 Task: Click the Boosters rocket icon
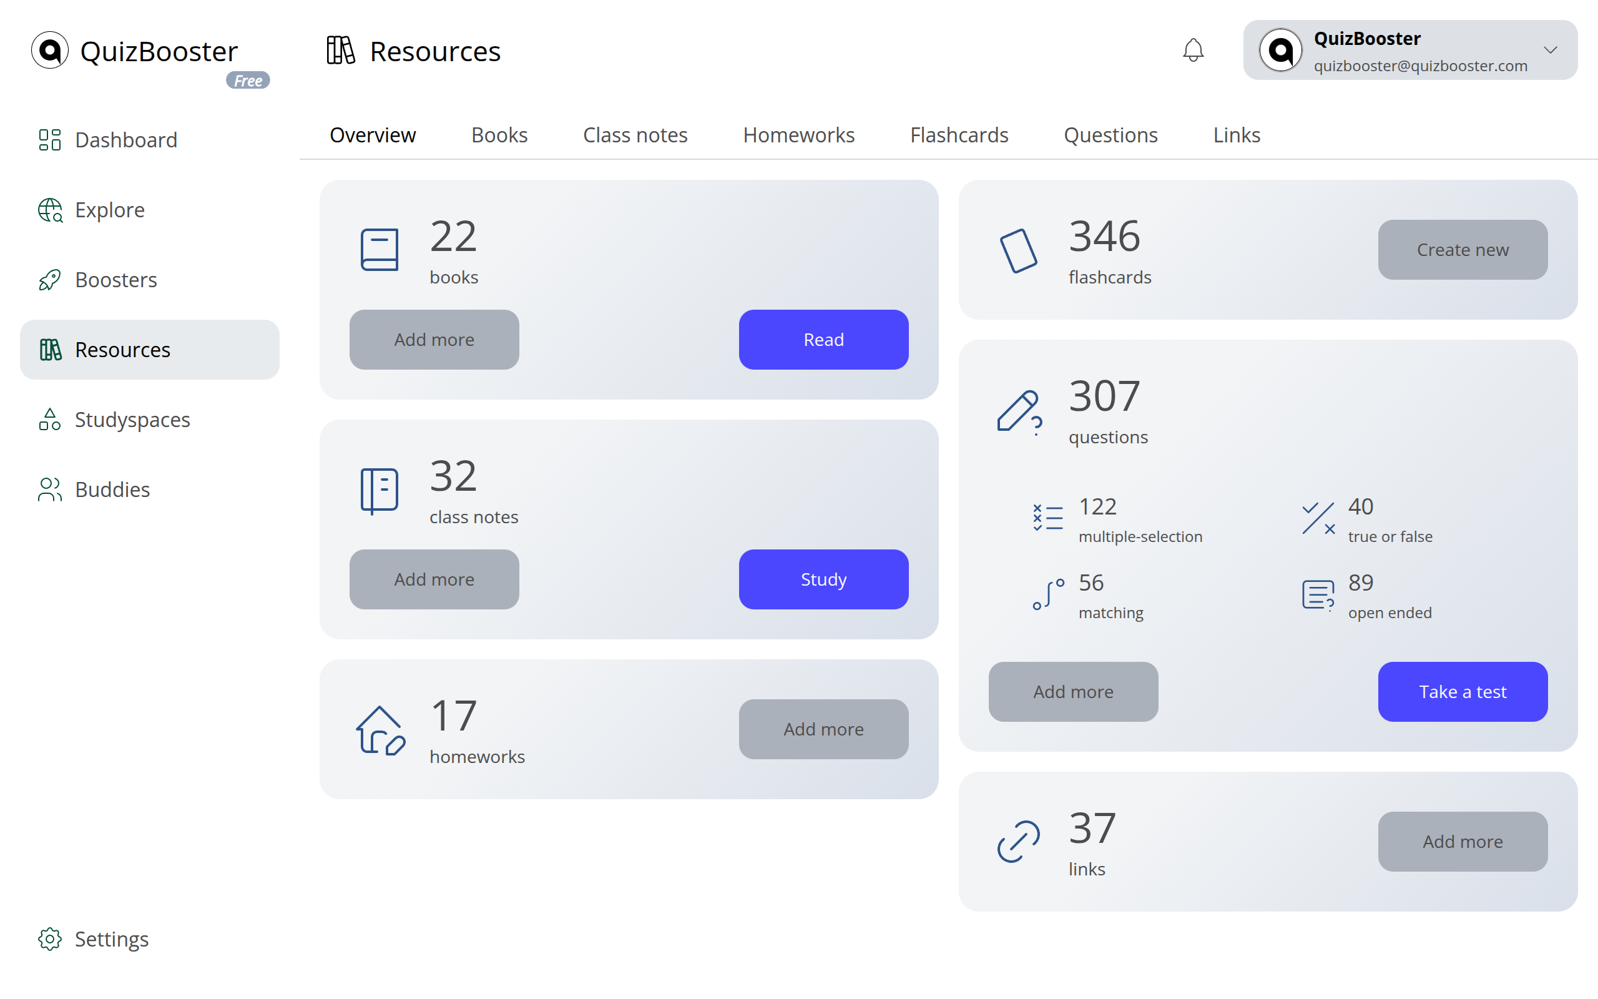tap(49, 280)
